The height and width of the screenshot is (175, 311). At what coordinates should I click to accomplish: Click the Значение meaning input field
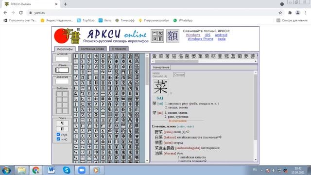[x=62, y=82]
